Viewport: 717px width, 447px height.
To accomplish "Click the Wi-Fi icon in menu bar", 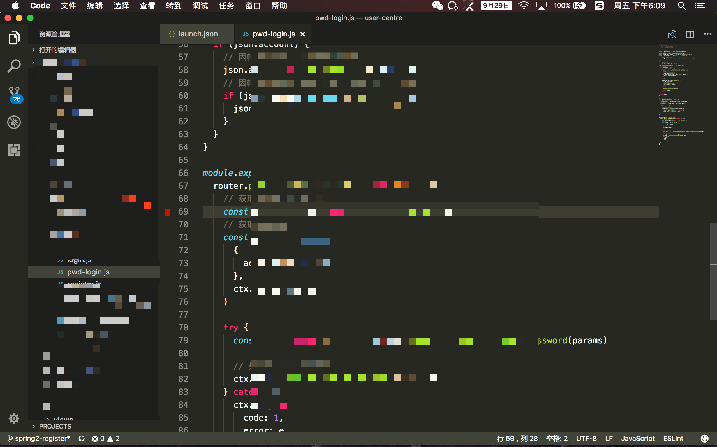I will point(524,6).
